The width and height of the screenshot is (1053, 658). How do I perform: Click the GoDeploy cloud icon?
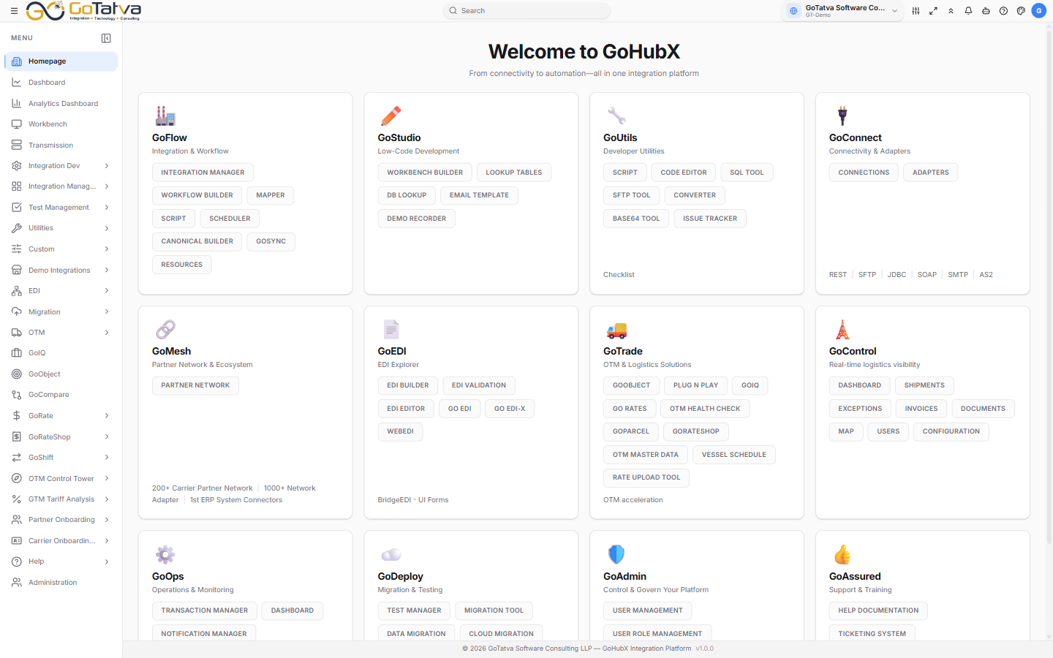[391, 555]
